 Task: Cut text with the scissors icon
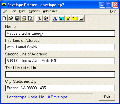(39, 18)
